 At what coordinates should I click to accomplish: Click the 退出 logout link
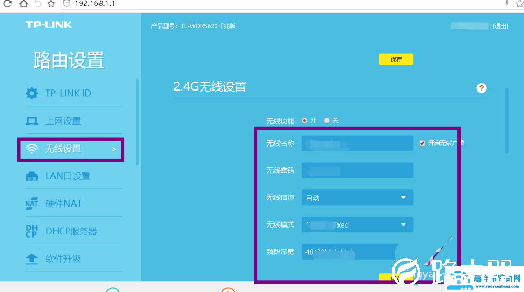click(500, 26)
